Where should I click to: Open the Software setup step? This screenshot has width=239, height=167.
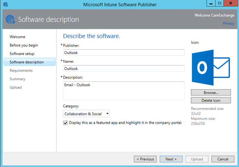(22, 54)
